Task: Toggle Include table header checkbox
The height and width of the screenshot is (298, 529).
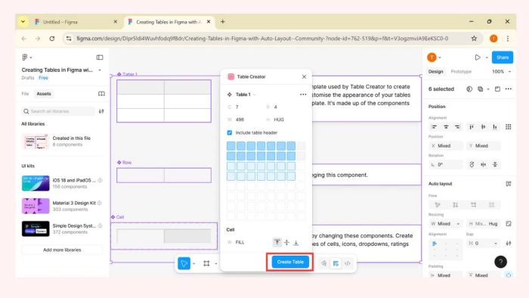Action: tap(230, 132)
